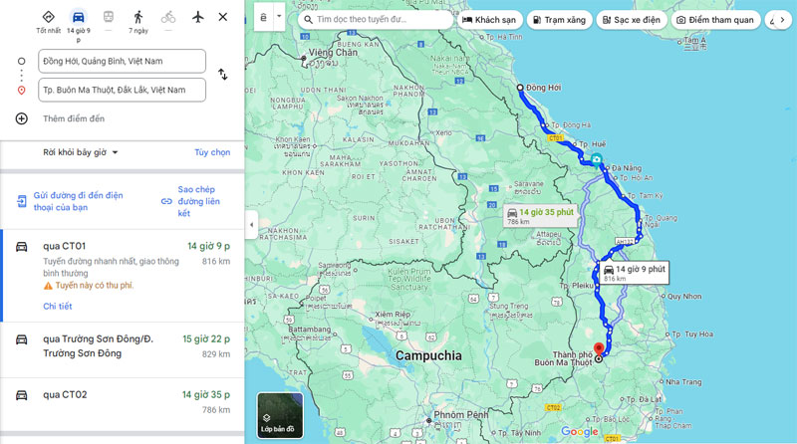Image resolution: width=797 pixels, height=444 pixels.
Task: Select the route qua CT01
Action: (122, 276)
